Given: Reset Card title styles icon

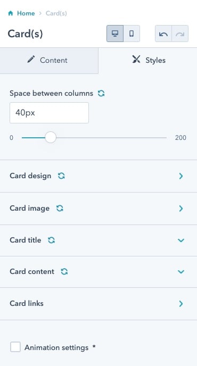Looking at the screenshot, I should (x=52, y=240).
